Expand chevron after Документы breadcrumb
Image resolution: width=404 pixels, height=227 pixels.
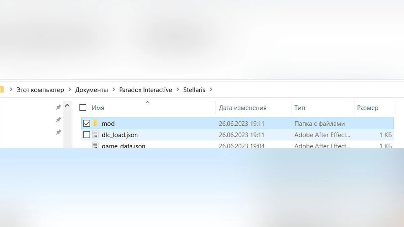114,90
